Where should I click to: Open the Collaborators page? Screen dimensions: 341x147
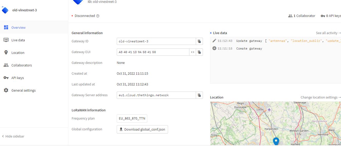point(22,65)
